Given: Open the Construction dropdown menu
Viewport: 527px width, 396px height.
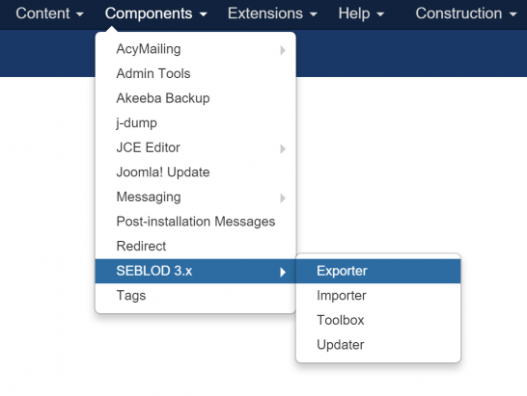Looking at the screenshot, I should 466,13.
